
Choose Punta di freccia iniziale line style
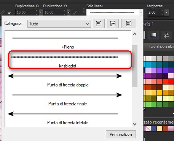pyautogui.click(x=68, y=118)
